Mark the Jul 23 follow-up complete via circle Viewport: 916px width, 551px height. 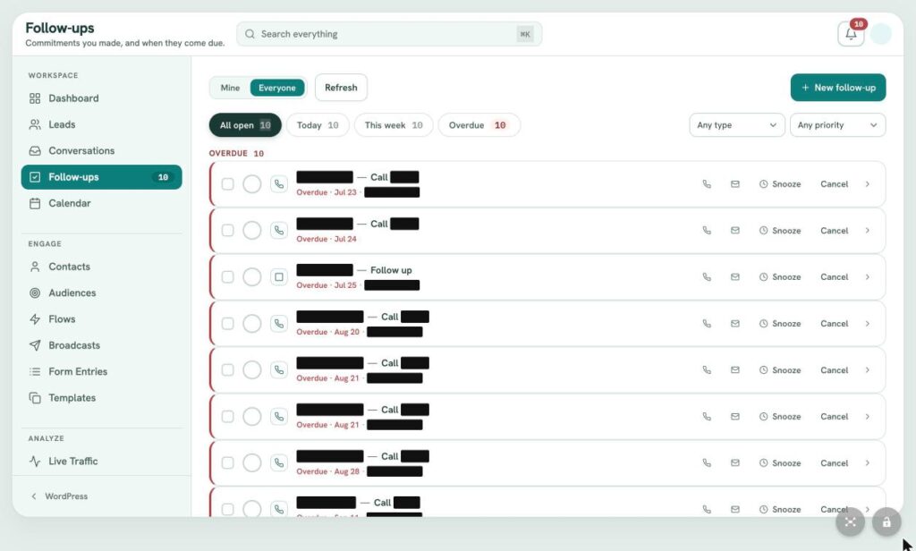coord(251,184)
